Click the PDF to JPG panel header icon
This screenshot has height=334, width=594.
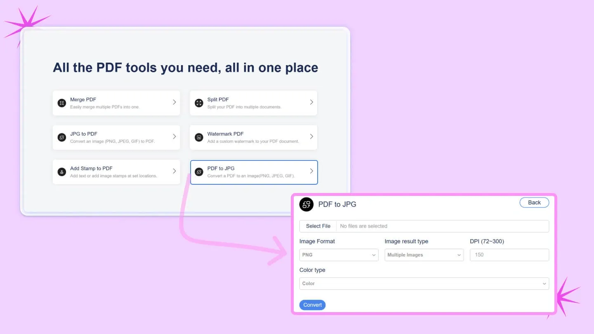point(306,204)
